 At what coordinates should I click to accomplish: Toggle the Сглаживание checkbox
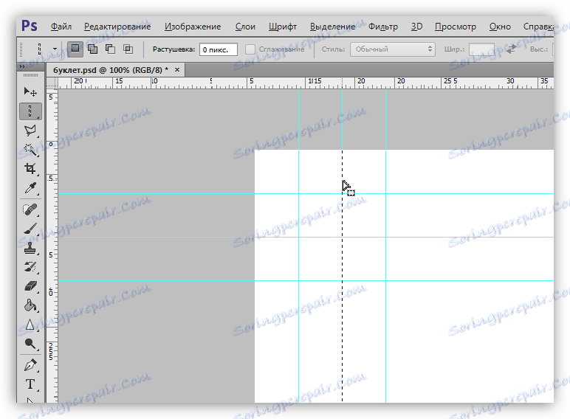pyautogui.click(x=250, y=49)
